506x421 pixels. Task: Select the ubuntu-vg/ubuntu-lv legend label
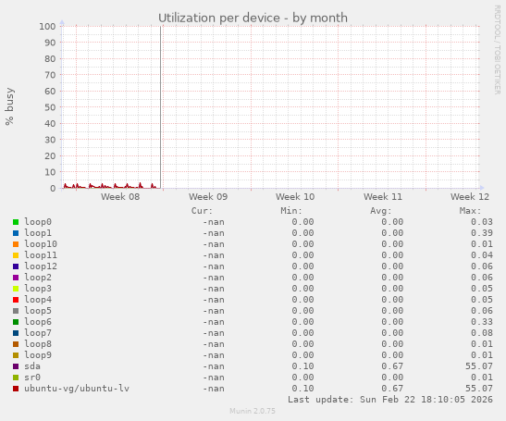[77, 389]
